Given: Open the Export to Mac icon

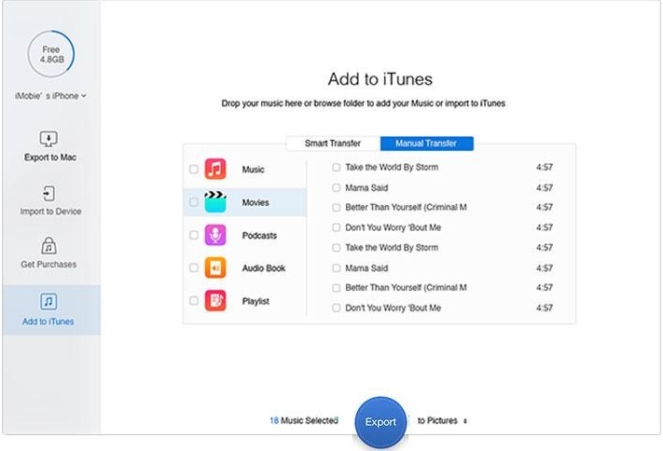Looking at the screenshot, I should 48,139.
